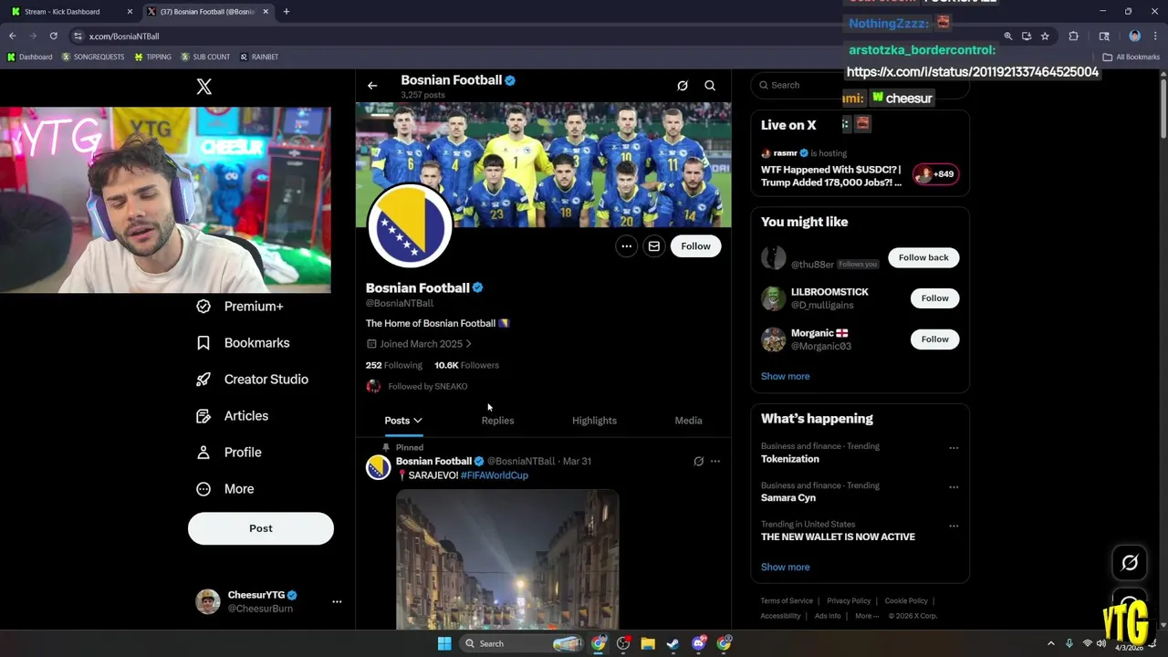
Task: Open browser extensions puzzle icon
Action: click(1073, 36)
